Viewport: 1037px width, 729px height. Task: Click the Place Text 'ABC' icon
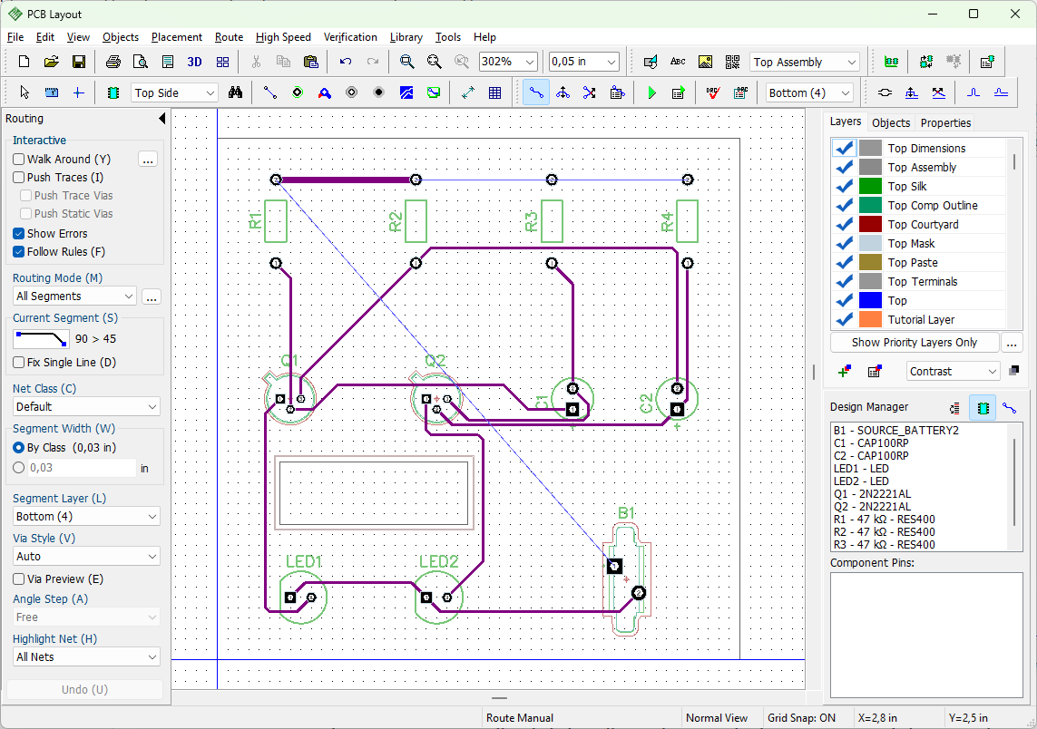click(678, 62)
